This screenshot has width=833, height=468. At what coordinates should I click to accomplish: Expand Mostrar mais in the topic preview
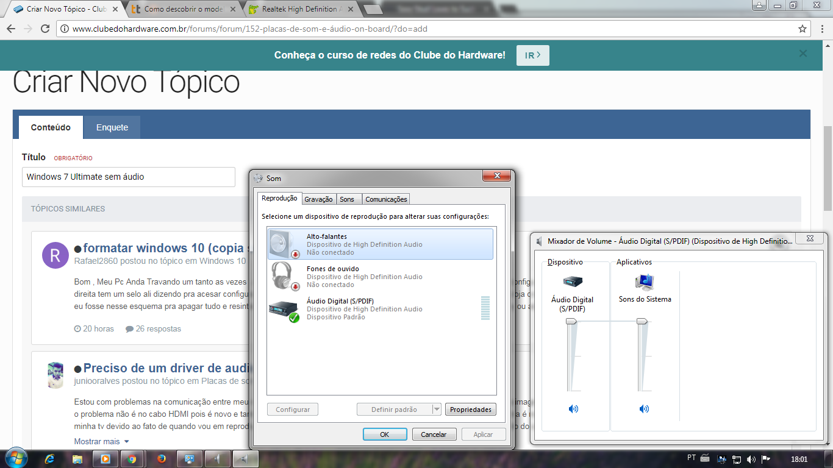tap(101, 441)
